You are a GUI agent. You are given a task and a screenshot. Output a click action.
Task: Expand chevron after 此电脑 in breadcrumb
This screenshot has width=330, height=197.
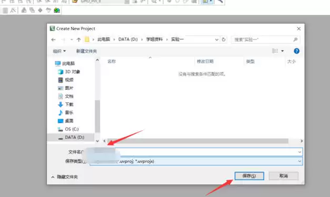tap(114, 39)
